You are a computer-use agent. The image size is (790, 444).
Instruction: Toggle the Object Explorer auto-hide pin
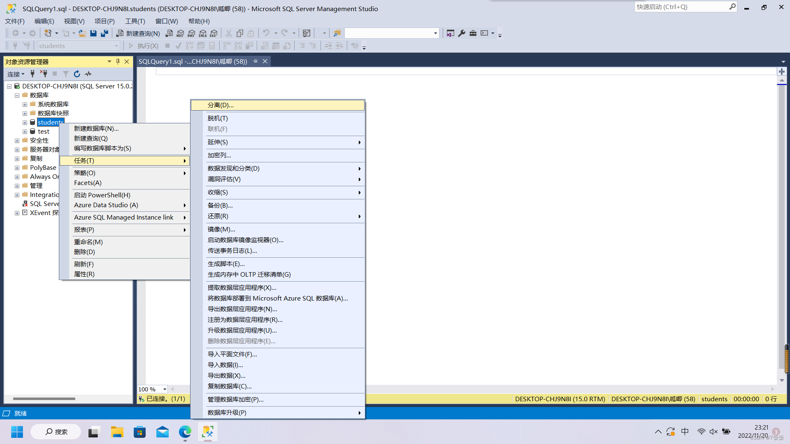tap(118, 62)
